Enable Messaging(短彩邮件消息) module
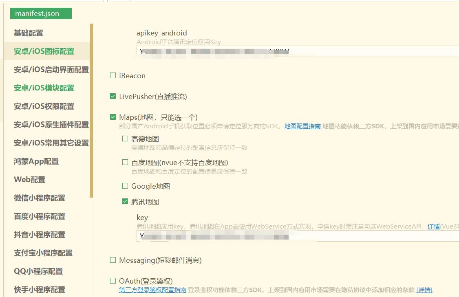Screen dimensions: 459x297 (x=113, y=260)
